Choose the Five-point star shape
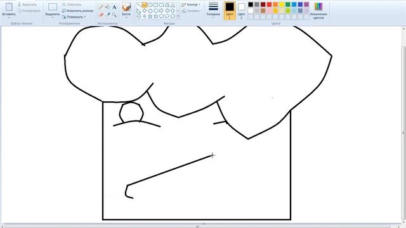This screenshot has height=228, width=406. 150,16
